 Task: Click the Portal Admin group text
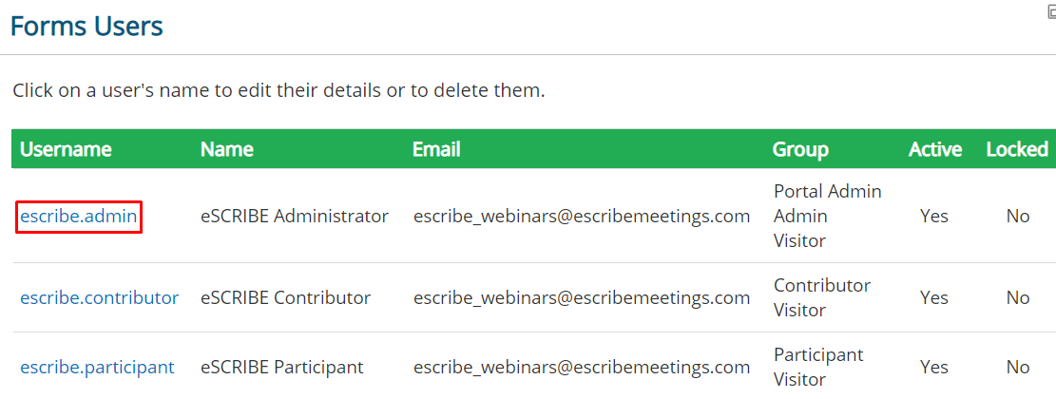tap(828, 192)
